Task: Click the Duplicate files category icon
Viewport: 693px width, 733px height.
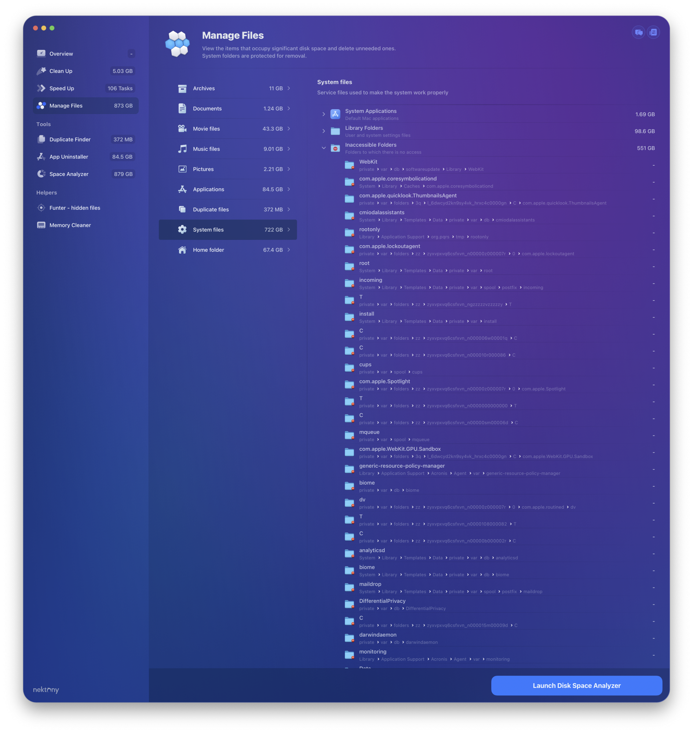Action: (x=182, y=210)
